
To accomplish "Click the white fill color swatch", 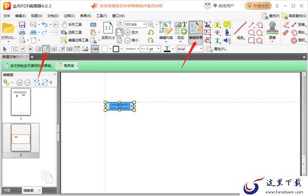I will (105, 49).
